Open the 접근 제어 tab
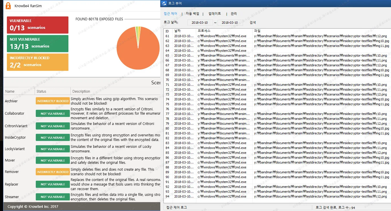The height and width of the screenshot is (211, 391). click(171, 14)
